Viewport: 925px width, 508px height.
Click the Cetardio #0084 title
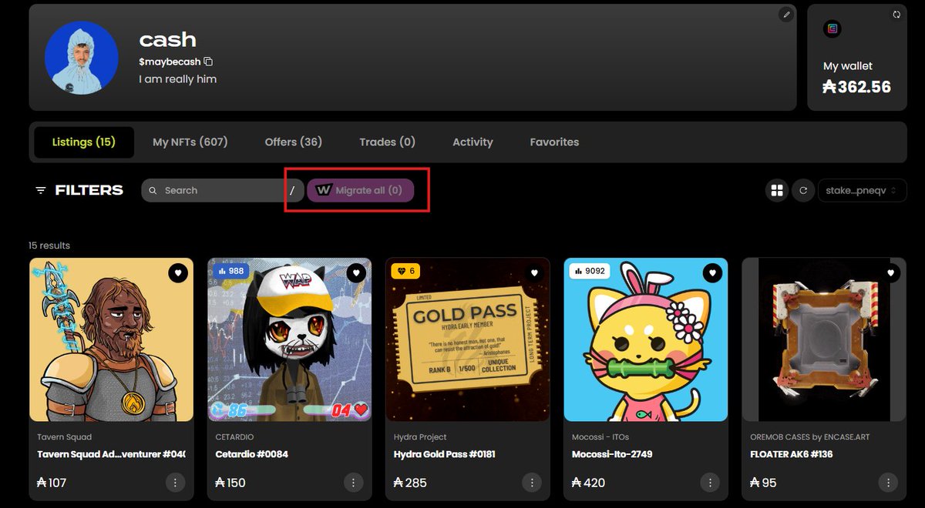point(251,454)
